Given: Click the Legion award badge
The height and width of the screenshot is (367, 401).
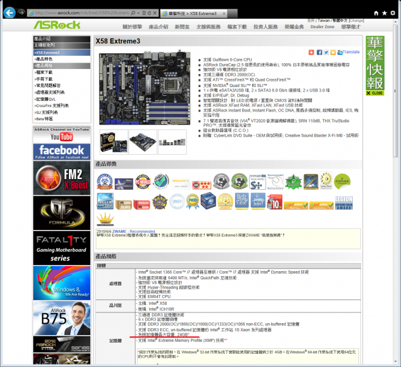Looking at the screenshot, I should (x=344, y=203).
